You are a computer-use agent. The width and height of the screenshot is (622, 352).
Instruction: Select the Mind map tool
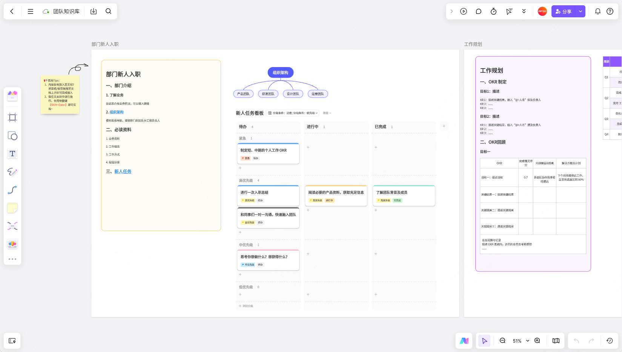12,226
